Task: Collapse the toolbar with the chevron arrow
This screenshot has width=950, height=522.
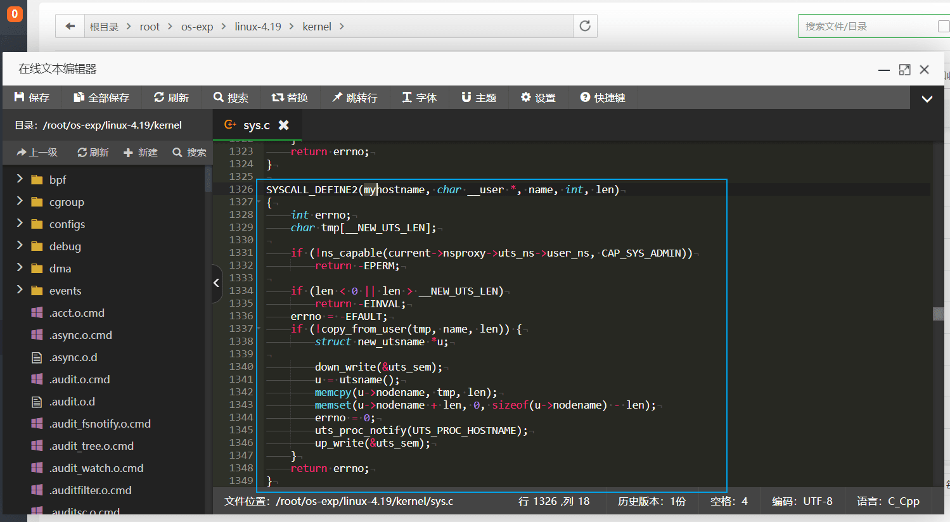Action: tap(927, 99)
